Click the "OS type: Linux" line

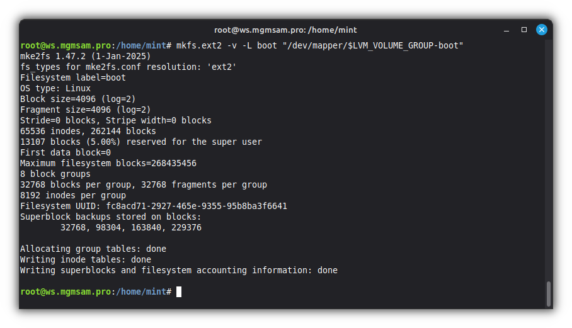tap(55, 88)
